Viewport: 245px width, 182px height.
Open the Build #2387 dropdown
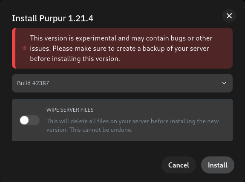click(x=122, y=83)
